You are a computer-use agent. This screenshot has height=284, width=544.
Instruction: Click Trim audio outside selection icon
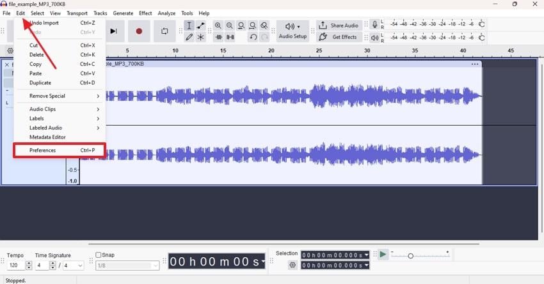coord(219,37)
